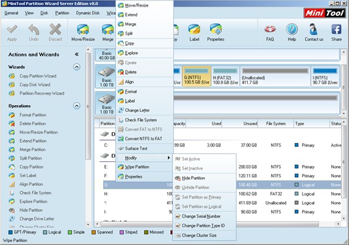
Task: Click the File System column header
Action: click(x=276, y=123)
